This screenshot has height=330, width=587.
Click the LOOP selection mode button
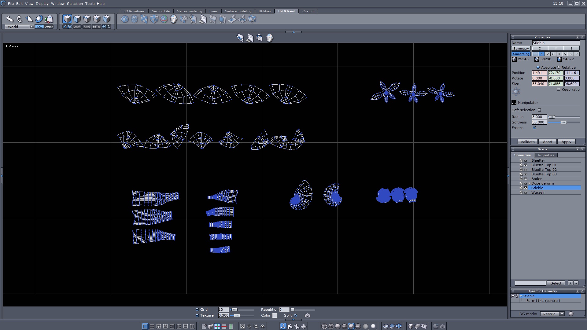[77, 27]
